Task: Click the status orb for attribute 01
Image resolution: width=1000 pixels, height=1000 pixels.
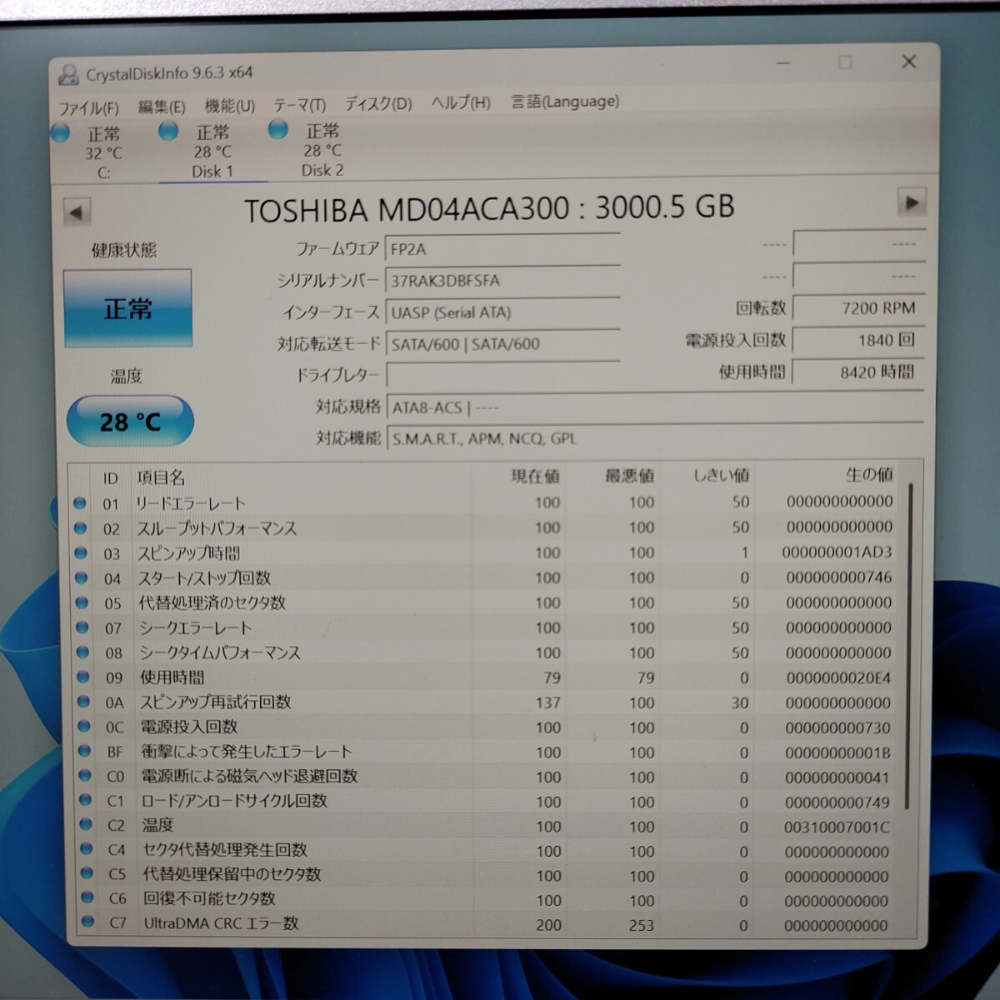Action: pyautogui.click(x=80, y=502)
